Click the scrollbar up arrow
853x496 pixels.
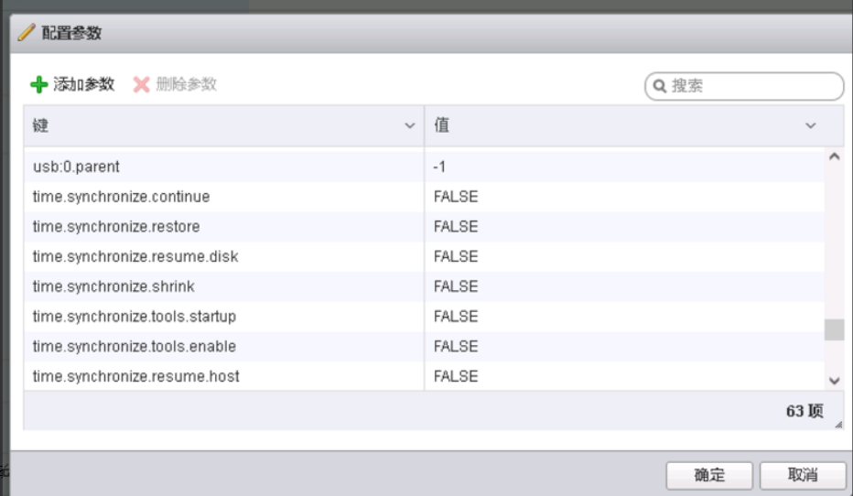[834, 156]
